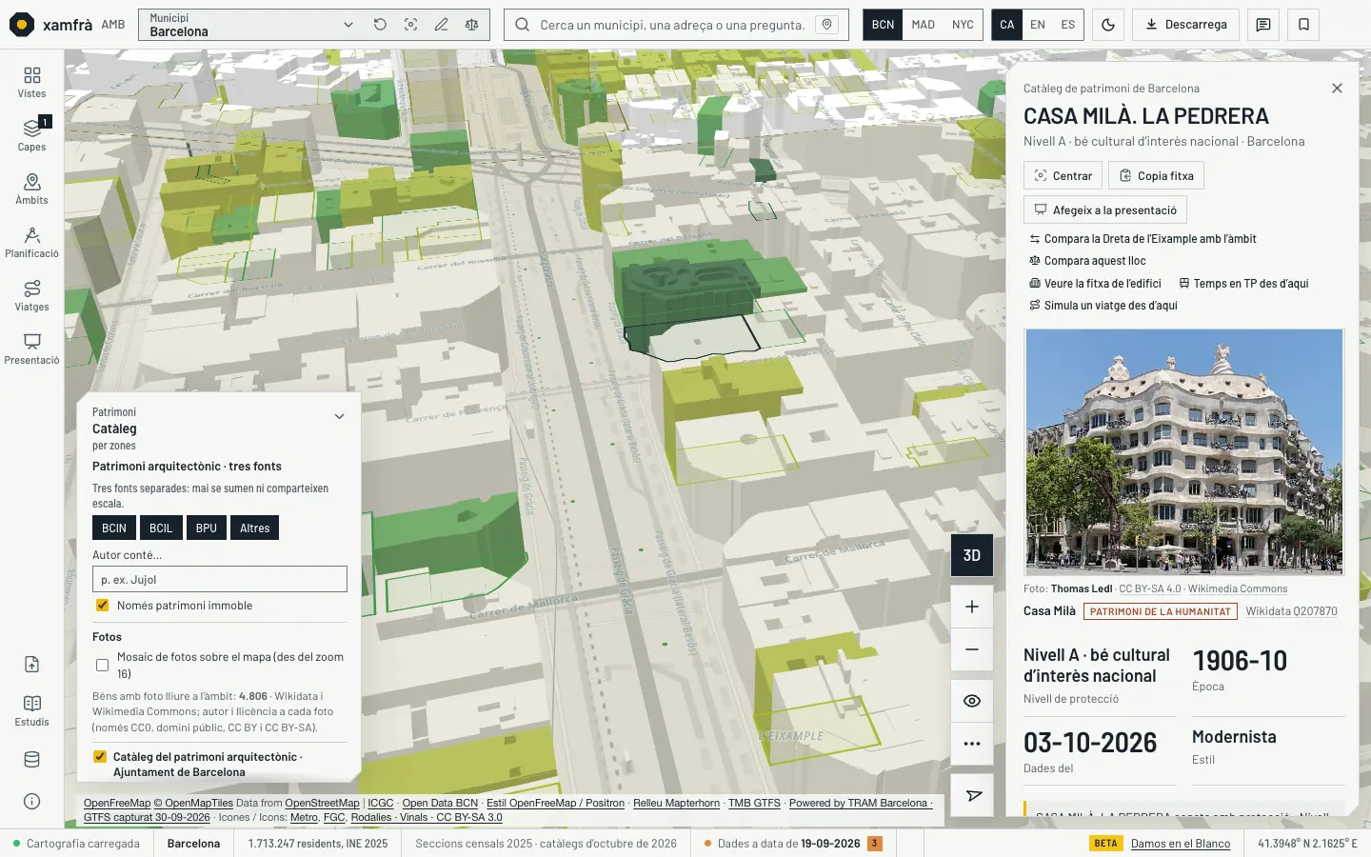
Task: Click the 'Autor conté' text input
Action: point(220,579)
